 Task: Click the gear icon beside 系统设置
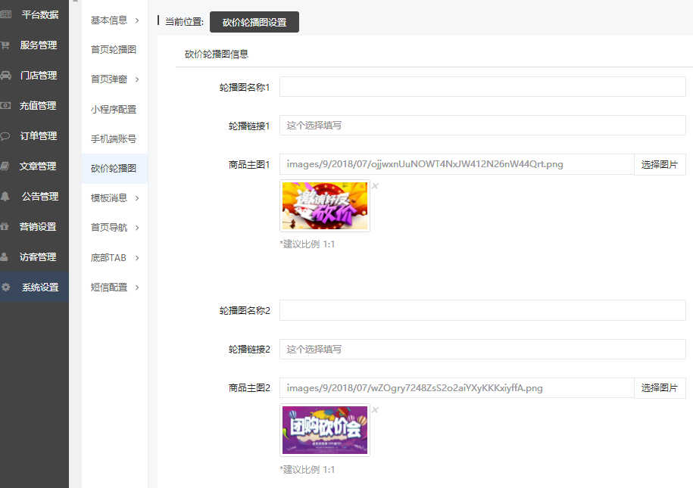tap(6, 287)
